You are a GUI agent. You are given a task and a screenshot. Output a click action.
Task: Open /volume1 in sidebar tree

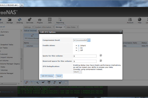click(x=4, y=54)
